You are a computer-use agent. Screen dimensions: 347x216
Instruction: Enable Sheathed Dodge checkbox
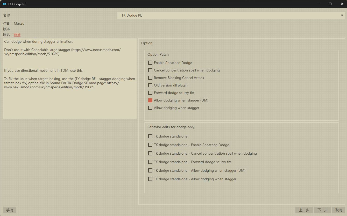coord(150,63)
